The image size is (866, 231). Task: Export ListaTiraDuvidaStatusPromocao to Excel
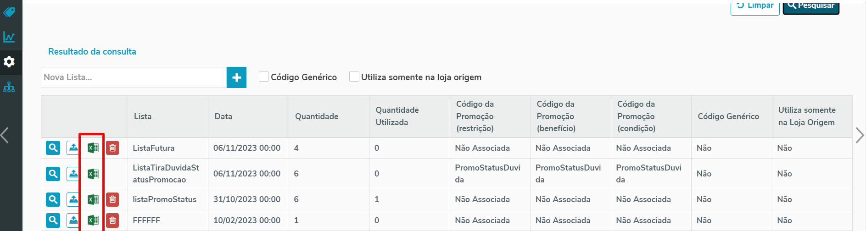pyautogui.click(x=93, y=174)
